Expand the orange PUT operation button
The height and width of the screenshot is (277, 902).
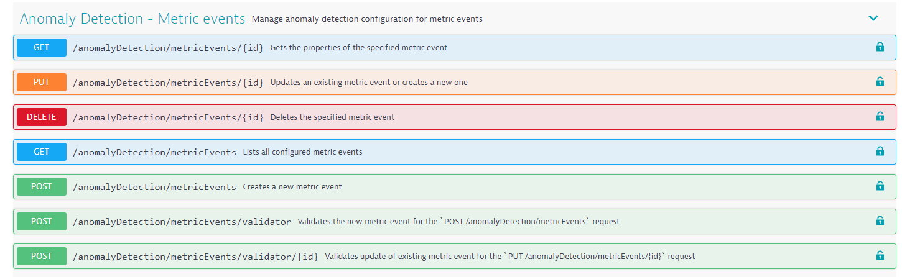42,82
